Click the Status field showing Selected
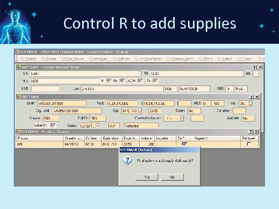 point(141,126)
